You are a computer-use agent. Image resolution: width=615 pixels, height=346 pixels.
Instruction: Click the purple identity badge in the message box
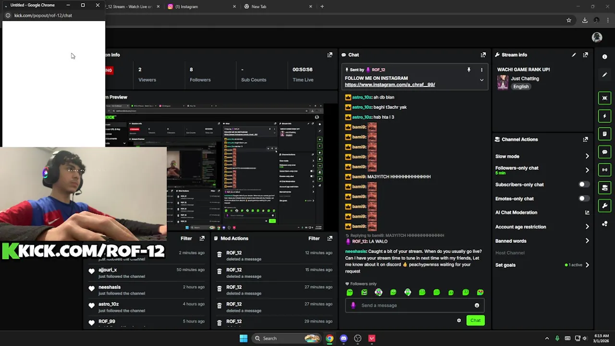353,305
